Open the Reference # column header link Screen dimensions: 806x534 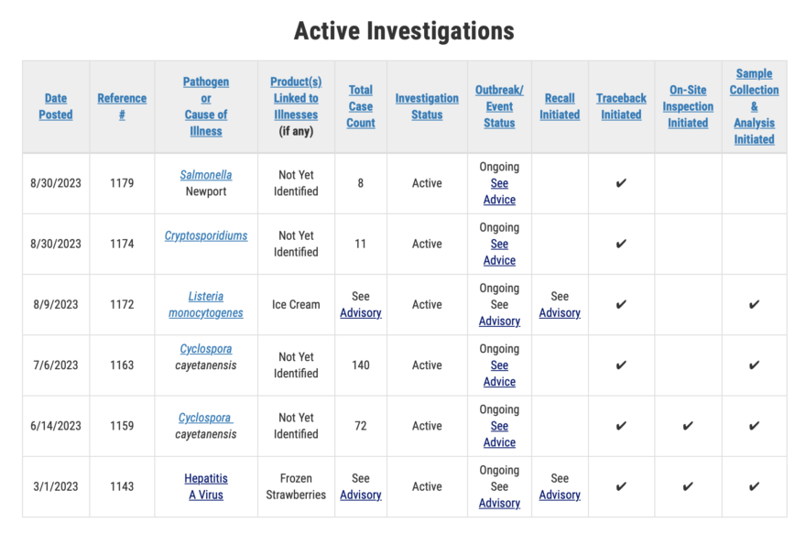[x=122, y=106]
